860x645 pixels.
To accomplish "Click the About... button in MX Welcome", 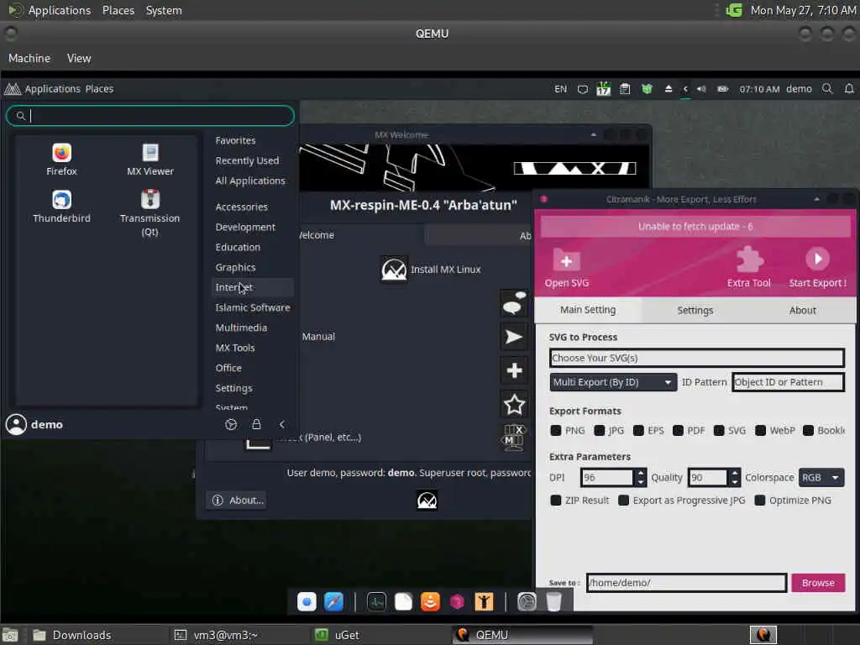I will [x=237, y=501].
